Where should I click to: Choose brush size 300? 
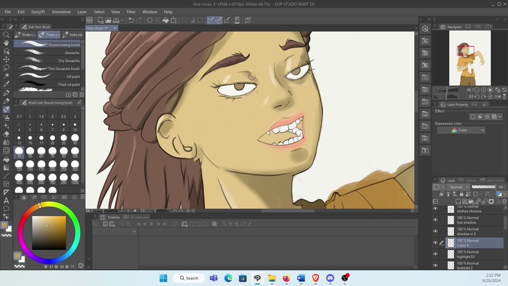pyautogui.click(x=75, y=166)
